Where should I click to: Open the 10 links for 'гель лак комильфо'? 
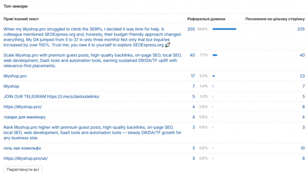tap(302, 148)
